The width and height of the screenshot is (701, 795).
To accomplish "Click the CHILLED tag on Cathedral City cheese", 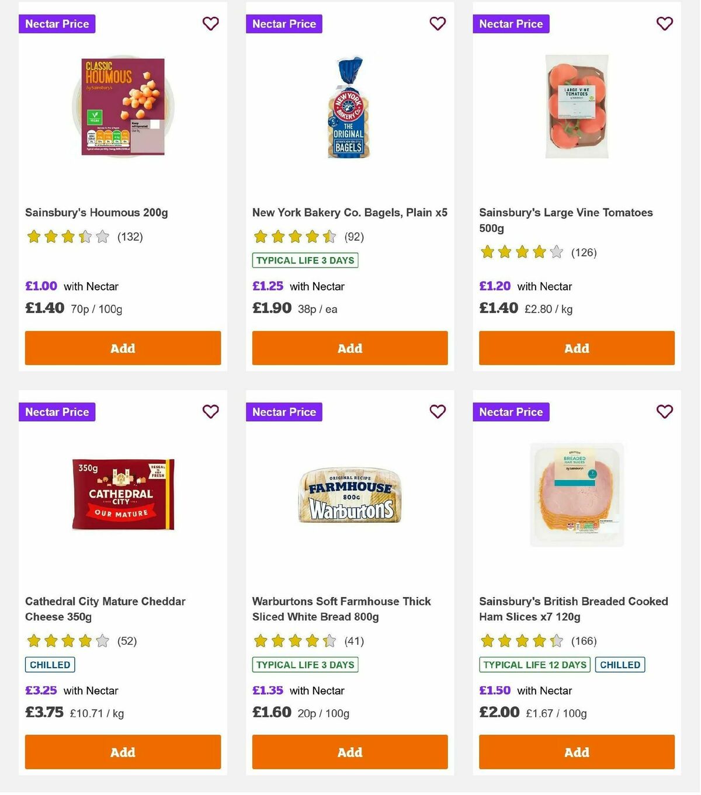I will [50, 665].
